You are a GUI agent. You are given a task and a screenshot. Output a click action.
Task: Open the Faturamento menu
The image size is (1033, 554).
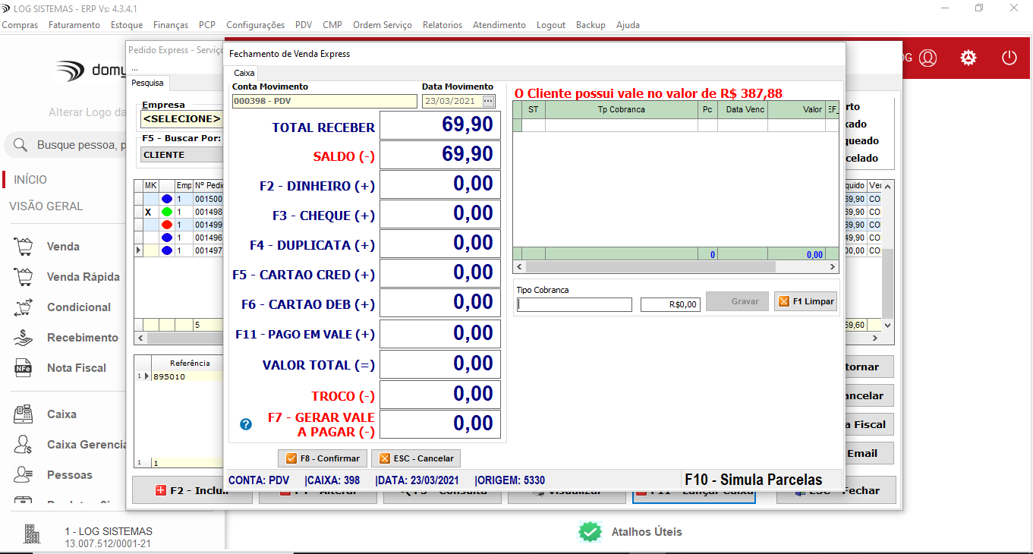point(74,25)
